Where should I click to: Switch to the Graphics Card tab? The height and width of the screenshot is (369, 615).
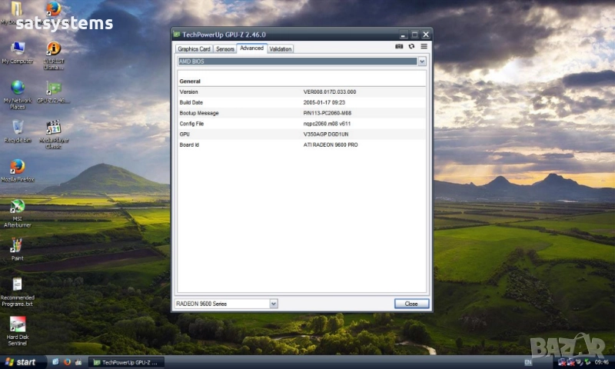(194, 49)
